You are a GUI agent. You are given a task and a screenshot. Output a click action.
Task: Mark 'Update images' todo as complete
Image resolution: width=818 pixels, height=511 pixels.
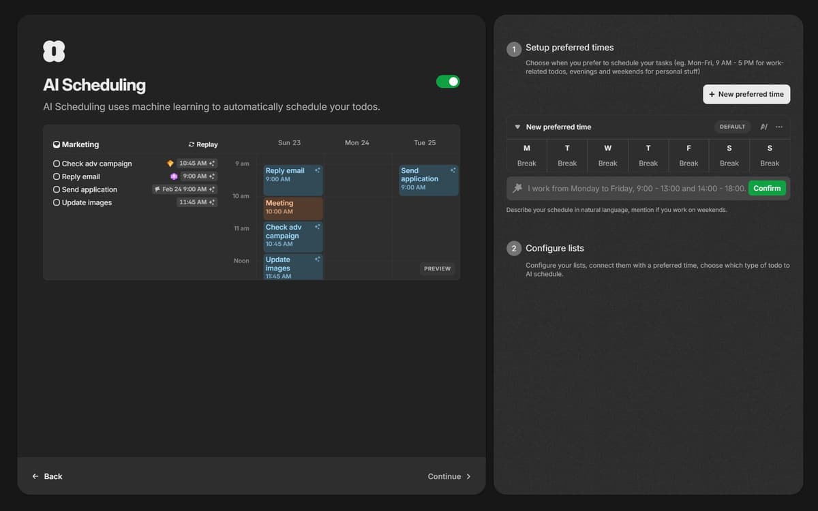coord(57,202)
